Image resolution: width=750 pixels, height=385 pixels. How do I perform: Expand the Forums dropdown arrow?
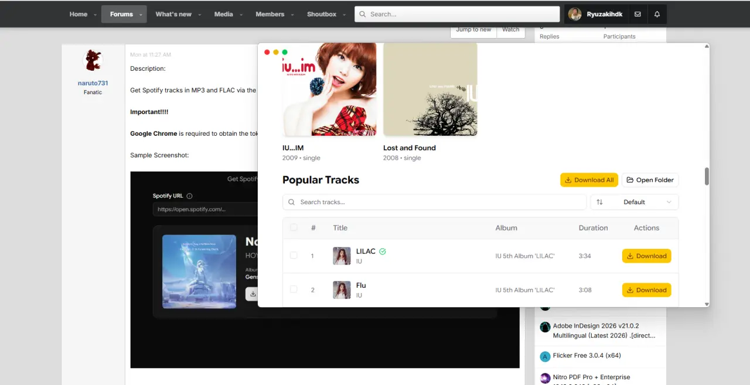click(141, 15)
